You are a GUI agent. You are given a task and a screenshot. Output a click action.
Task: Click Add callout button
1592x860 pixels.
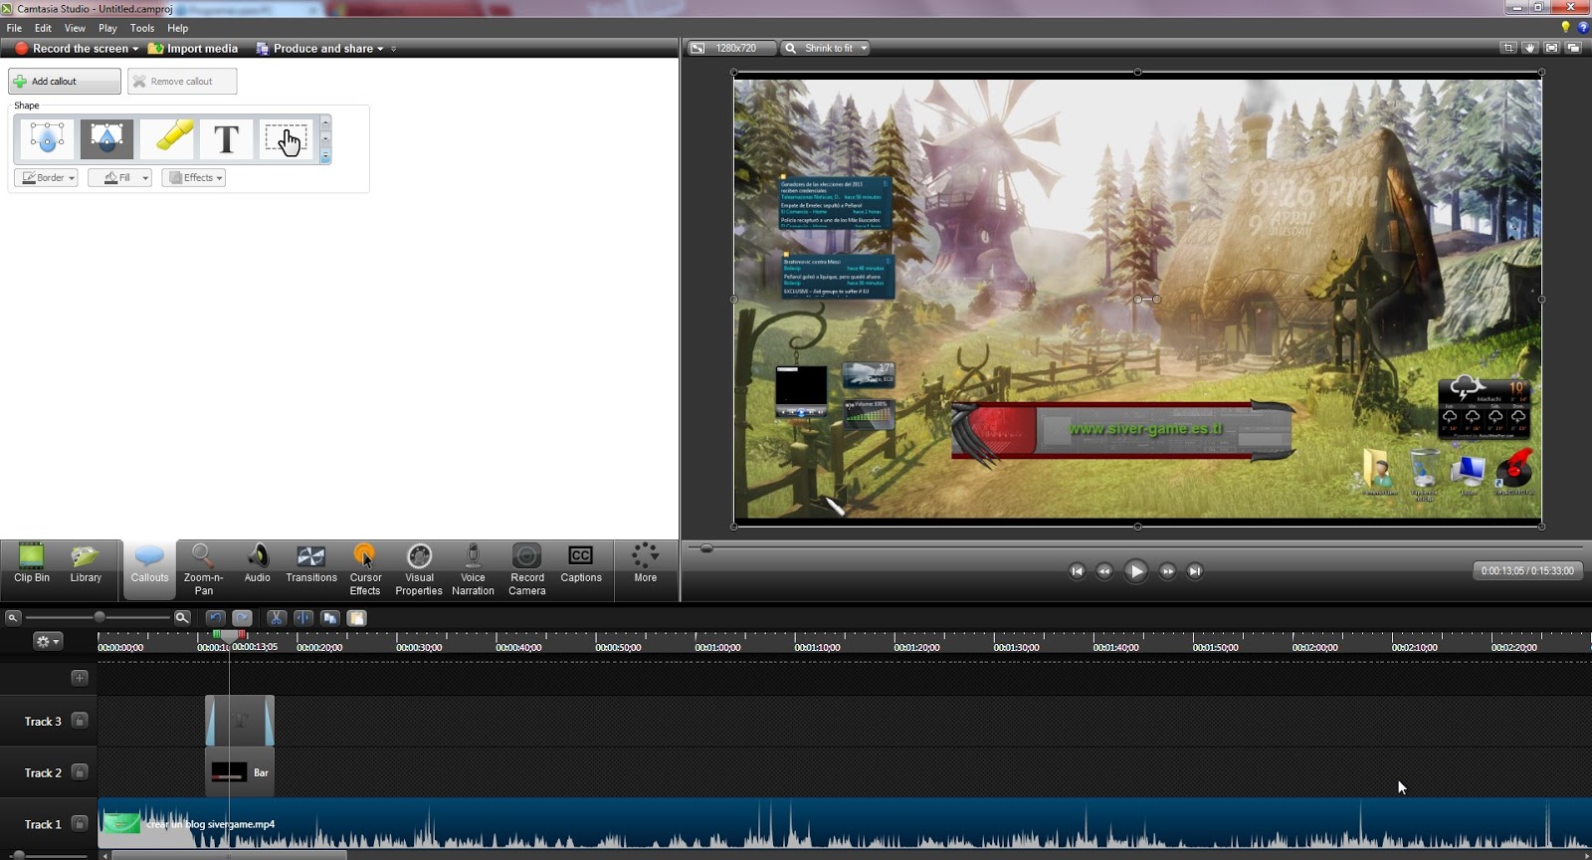coord(65,81)
